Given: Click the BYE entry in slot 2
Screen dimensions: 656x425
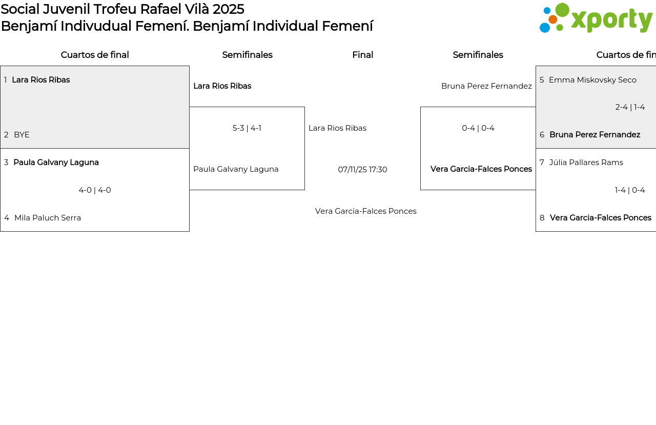Looking at the screenshot, I should (22, 135).
